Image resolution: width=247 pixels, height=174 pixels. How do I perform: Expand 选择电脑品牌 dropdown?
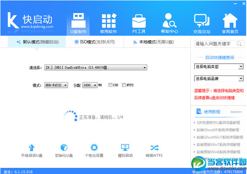coord(219,78)
